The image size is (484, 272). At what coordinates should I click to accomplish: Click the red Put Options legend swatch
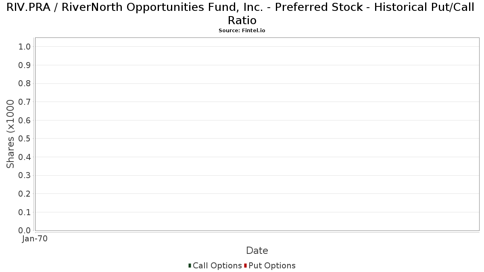(x=245, y=266)
